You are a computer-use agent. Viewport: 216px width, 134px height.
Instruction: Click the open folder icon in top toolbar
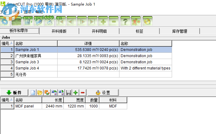[x=38, y=21]
